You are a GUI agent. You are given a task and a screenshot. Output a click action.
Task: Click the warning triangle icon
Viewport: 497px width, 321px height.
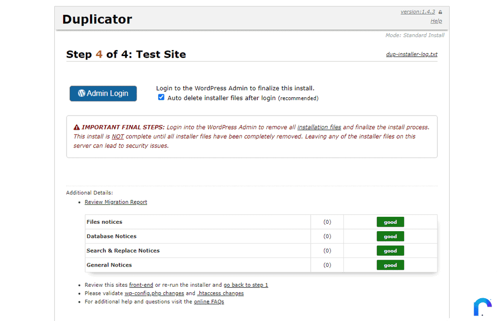[x=77, y=128]
